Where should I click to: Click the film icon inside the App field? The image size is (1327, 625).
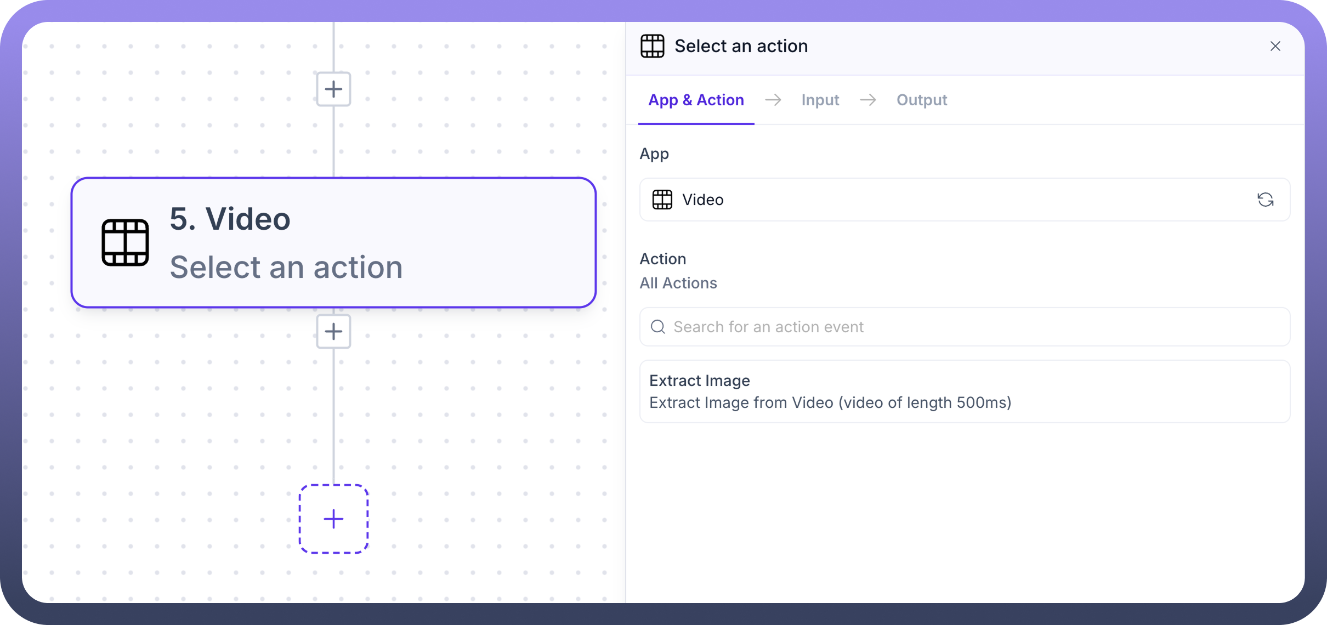[x=662, y=200]
